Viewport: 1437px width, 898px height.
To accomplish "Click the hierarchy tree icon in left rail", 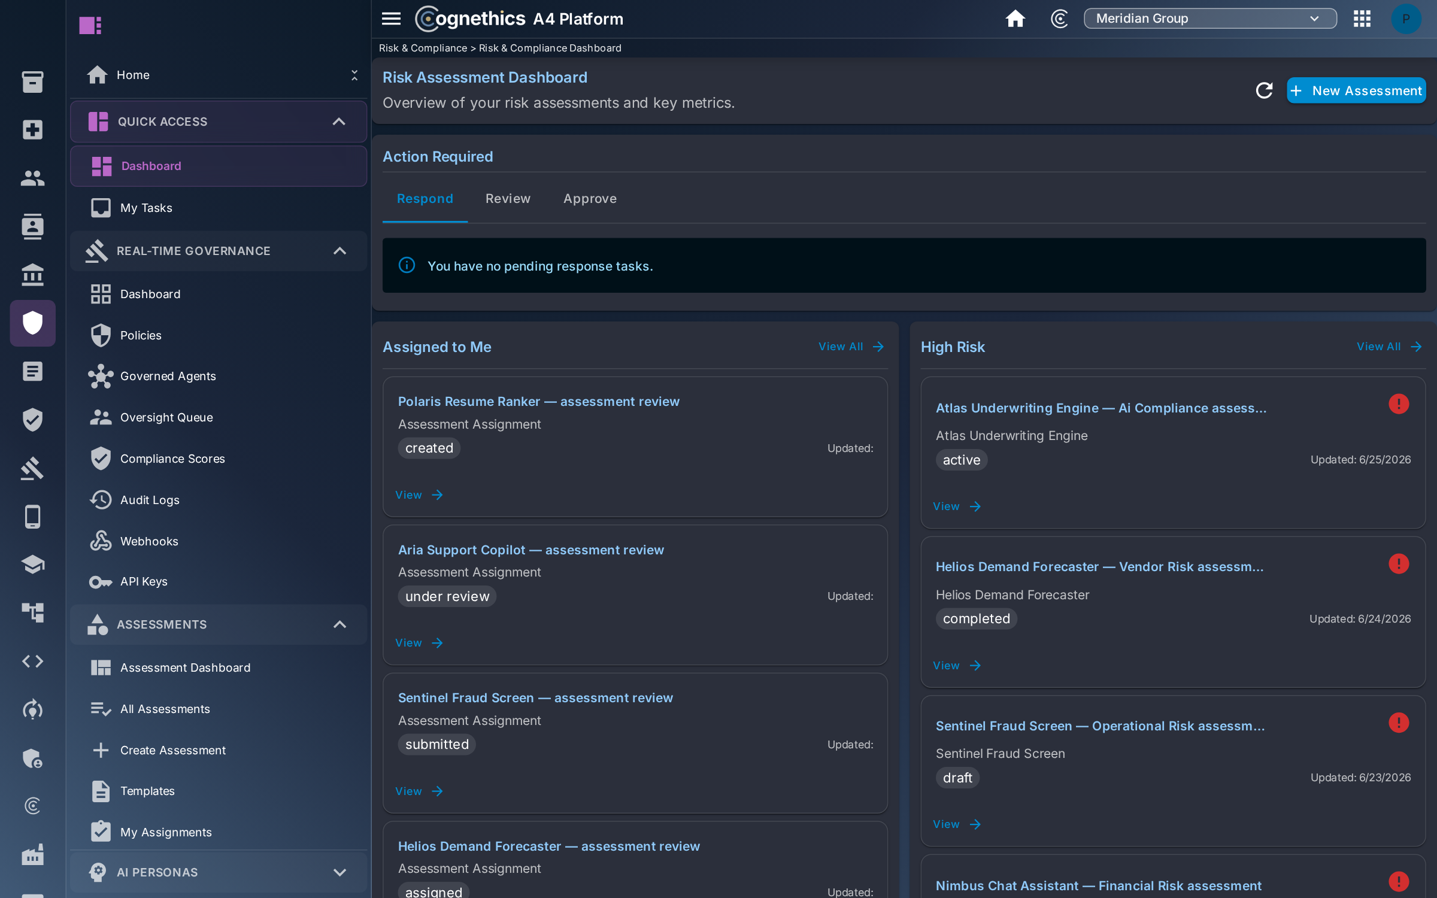I will (x=32, y=612).
